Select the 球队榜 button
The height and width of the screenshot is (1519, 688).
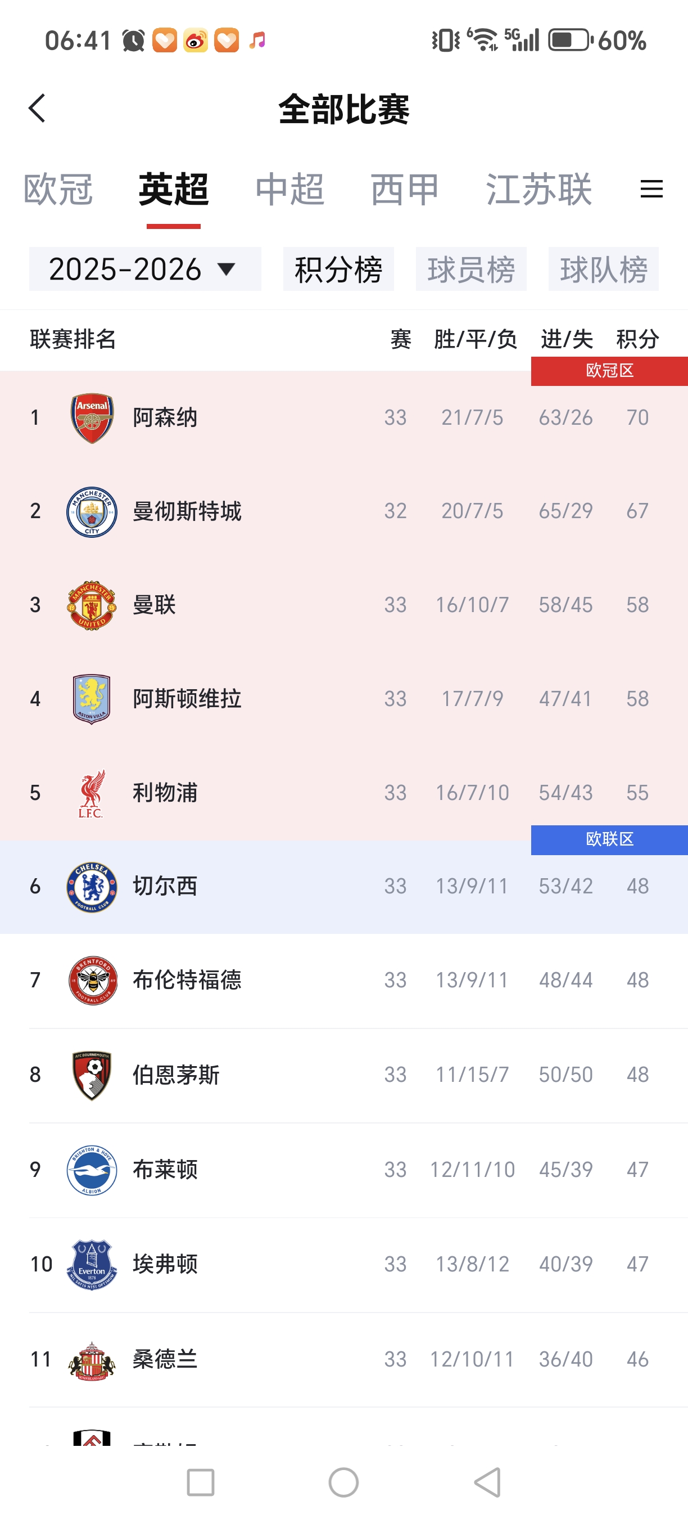coord(603,269)
